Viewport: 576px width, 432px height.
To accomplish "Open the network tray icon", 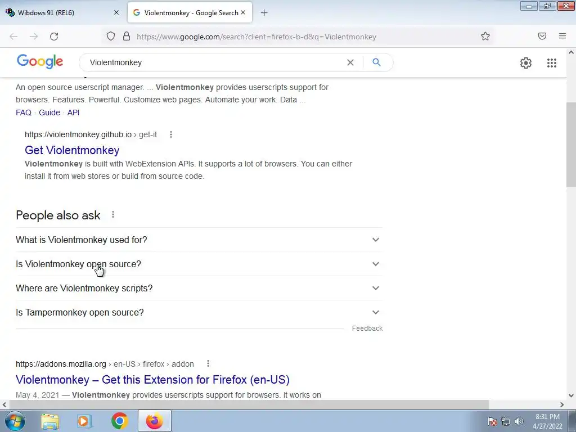I will 506,421.
